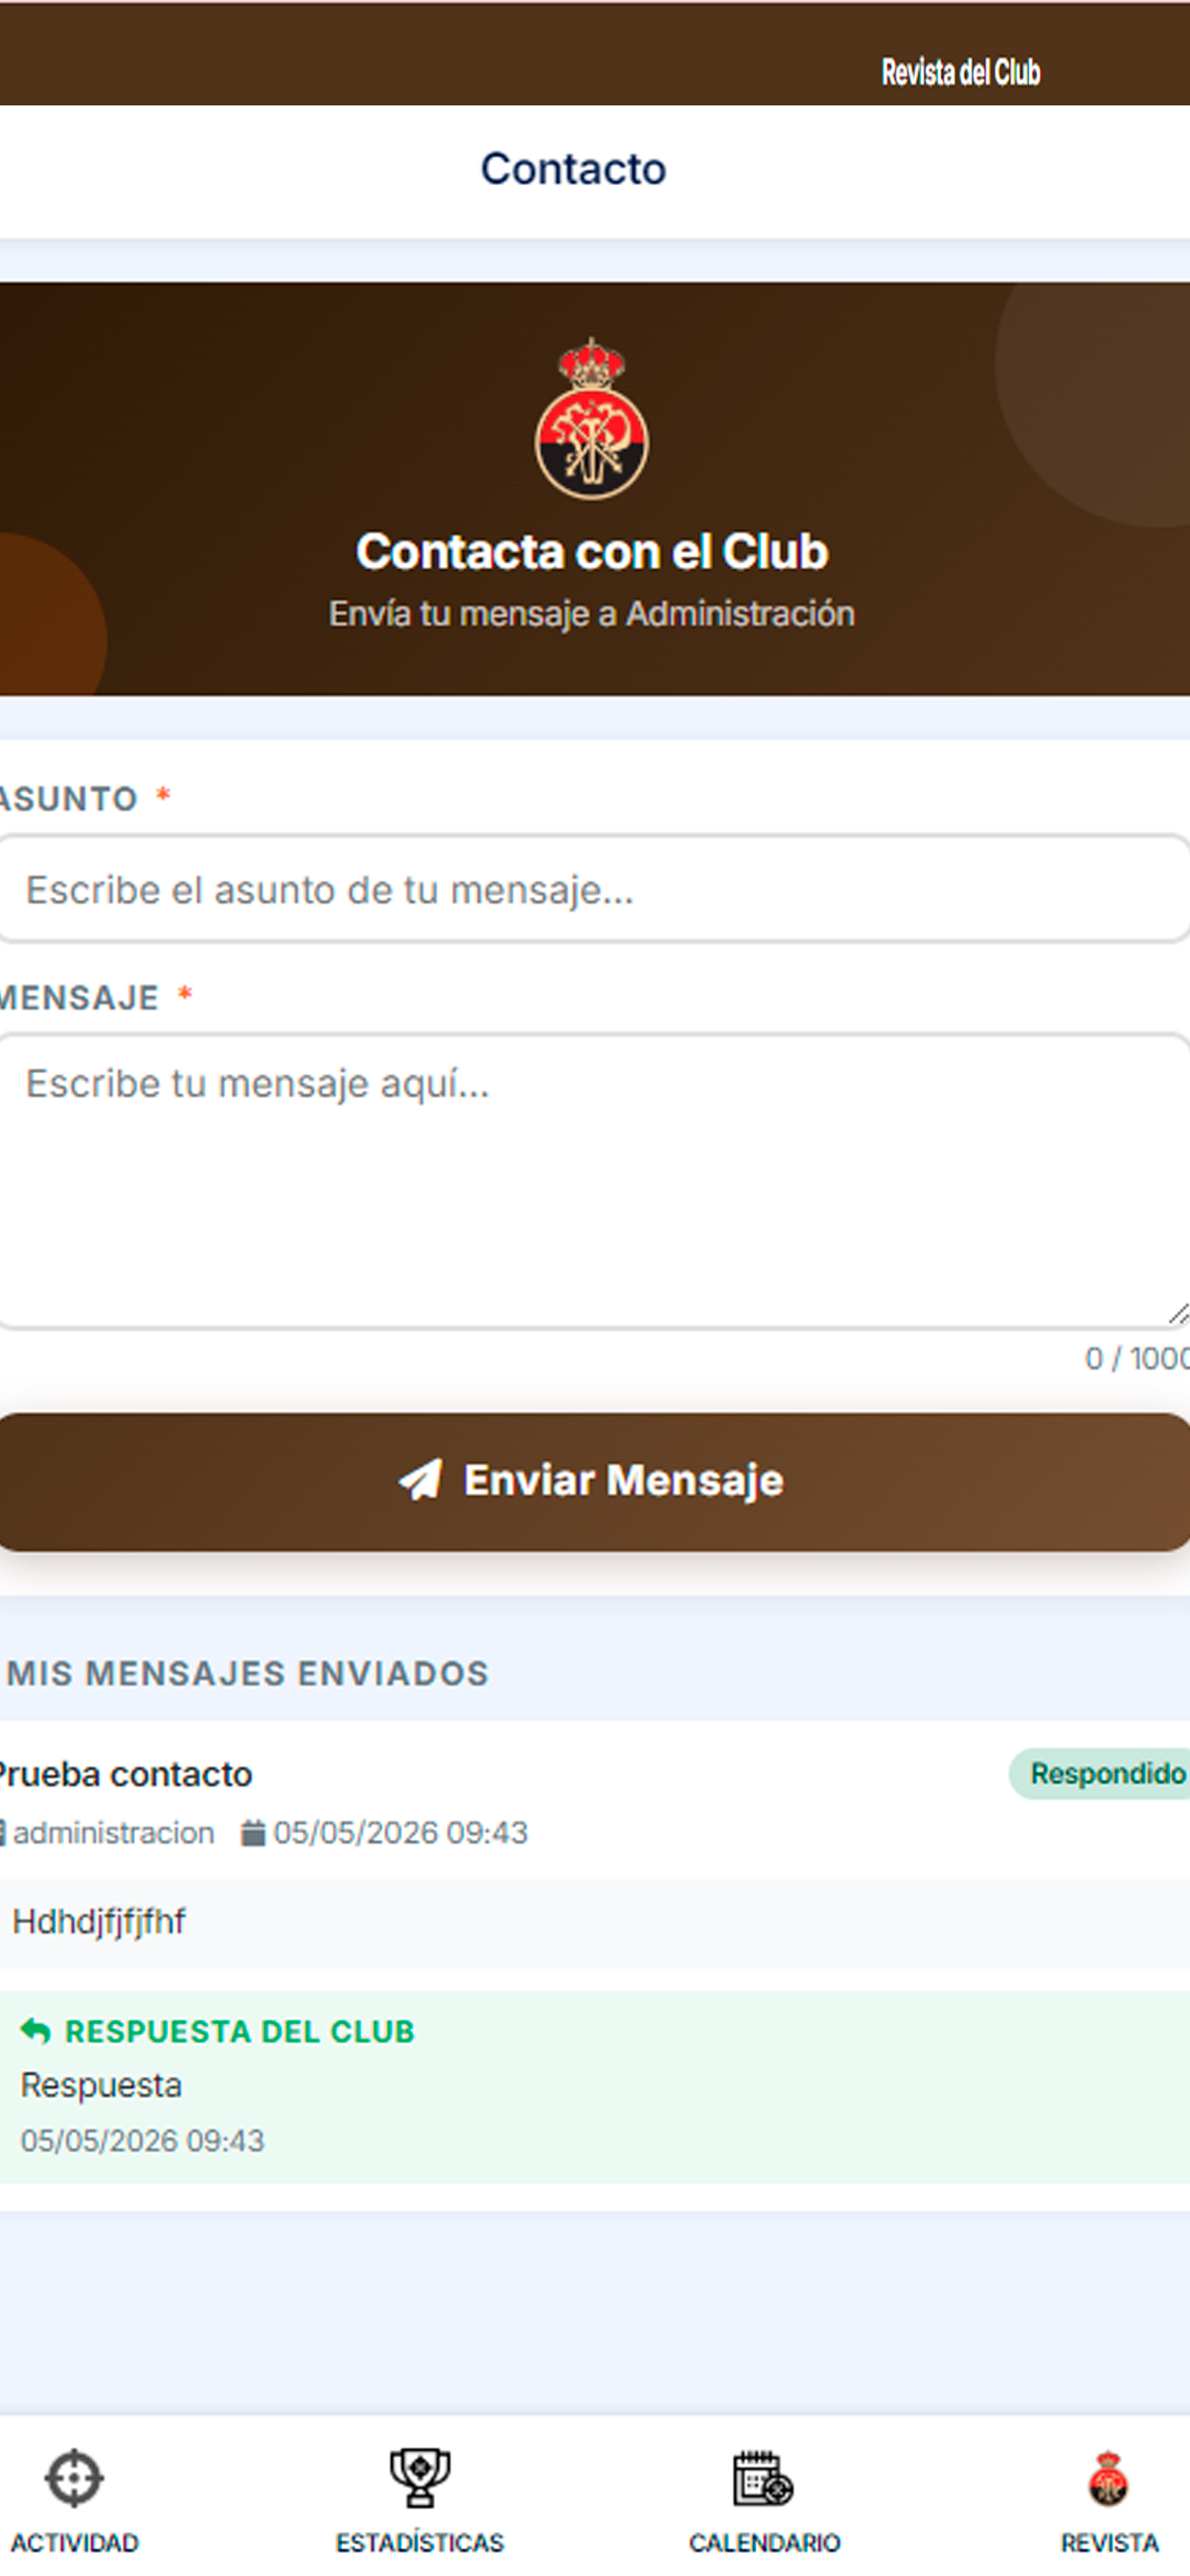Click the sent date 05/05/2026 09:43 beside administracion
This screenshot has width=1190, height=2576.
point(400,1833)
